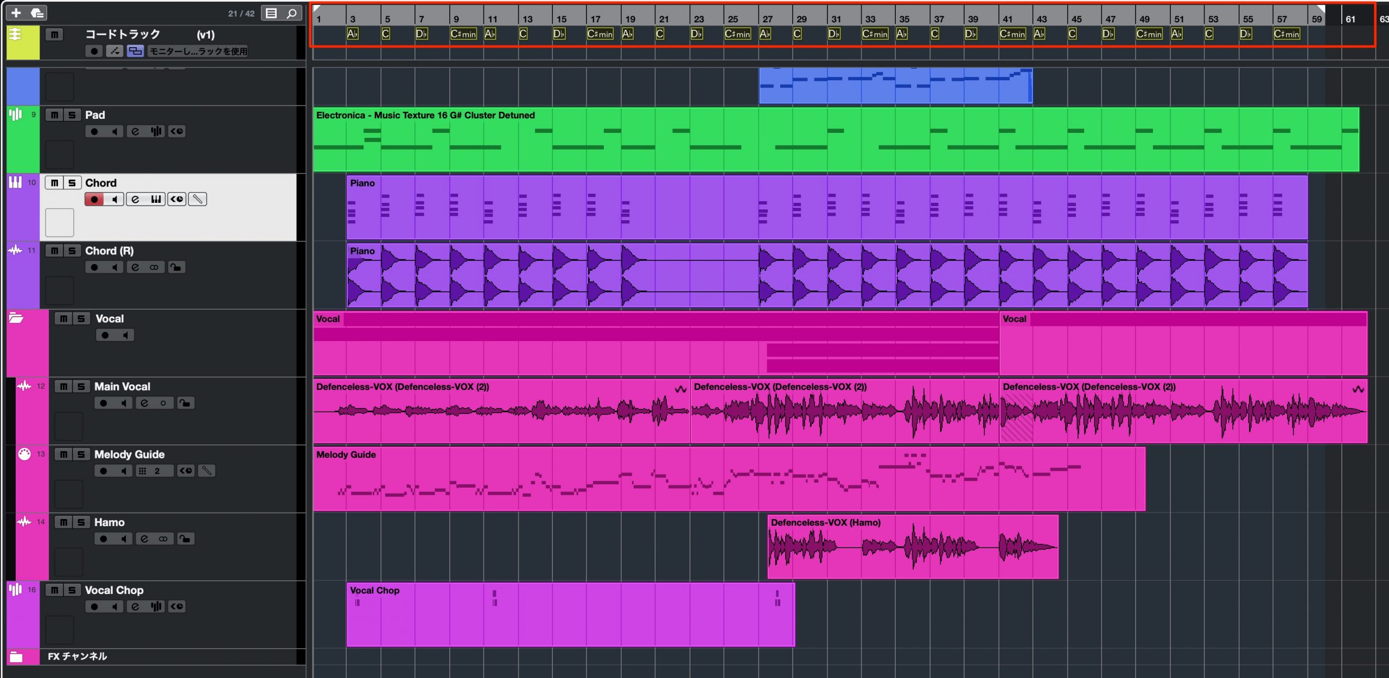Toggle monitor on the Chord track
1389x678 pixels.
tap(114, 199)
